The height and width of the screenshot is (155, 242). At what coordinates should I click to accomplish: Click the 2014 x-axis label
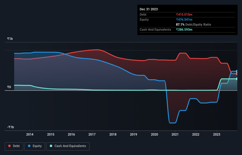click(x=30, y=134)
